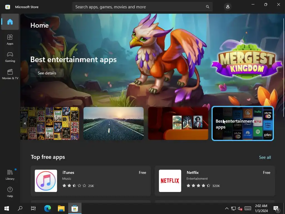Click the Entertainment category under Netflix
This screenshot has width=285, height=214.
coord(197,179)
